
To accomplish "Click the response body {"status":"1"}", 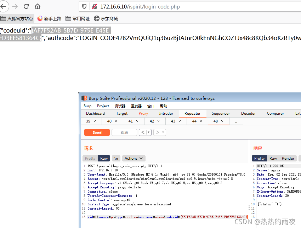I will tap(269, 204).
